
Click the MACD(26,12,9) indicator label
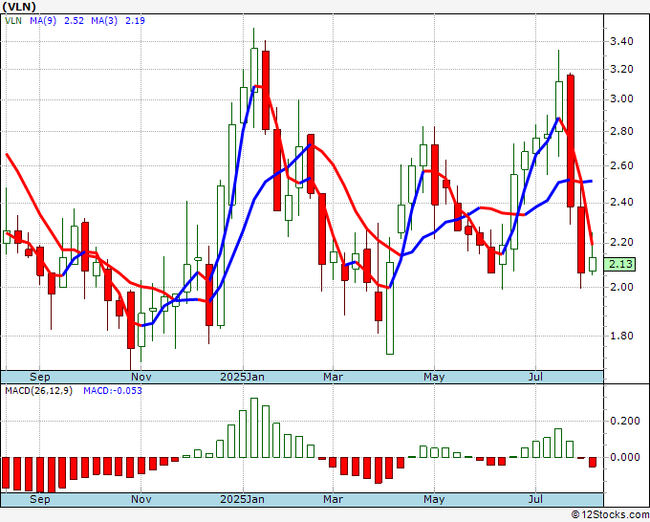click(x=38, y=391)
